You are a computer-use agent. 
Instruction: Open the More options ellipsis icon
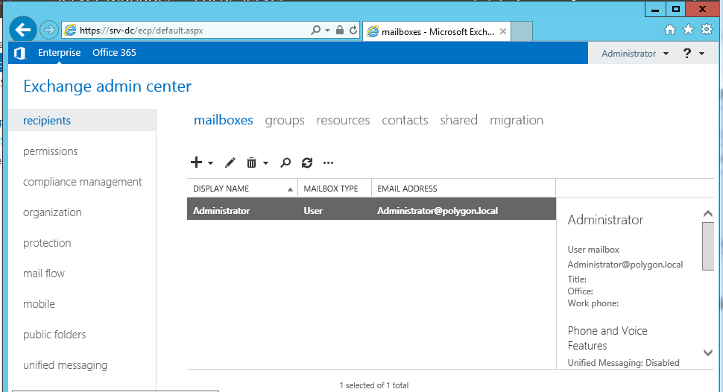pos(328,162)
